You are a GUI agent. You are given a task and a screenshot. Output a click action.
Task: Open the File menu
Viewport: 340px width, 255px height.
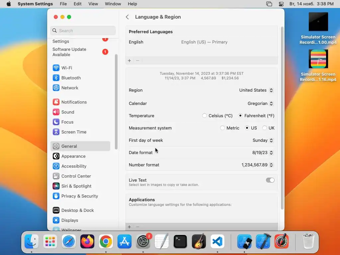[x=63, y=4]
